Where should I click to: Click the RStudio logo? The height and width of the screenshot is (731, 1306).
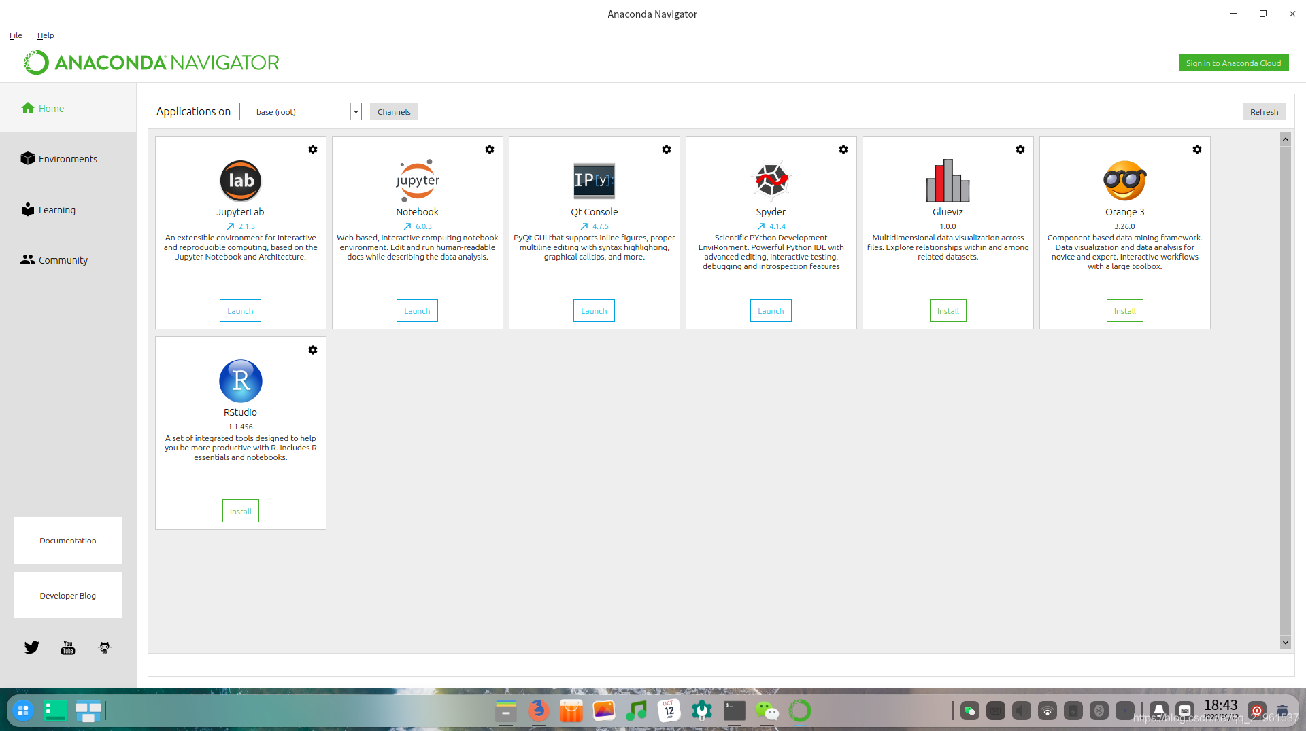tap(241, 381)
